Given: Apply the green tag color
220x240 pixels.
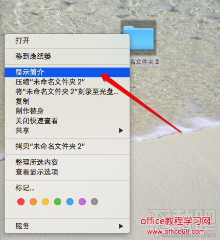Looking at the screenshot, I should pyautogui.click(x=58, y=202).
